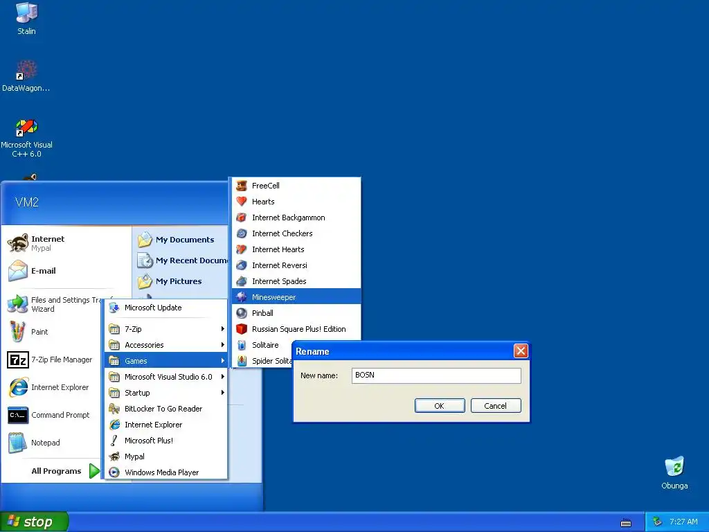Launch Mypal from All Programs list
709x532 pixels.
tap(166, 456)
